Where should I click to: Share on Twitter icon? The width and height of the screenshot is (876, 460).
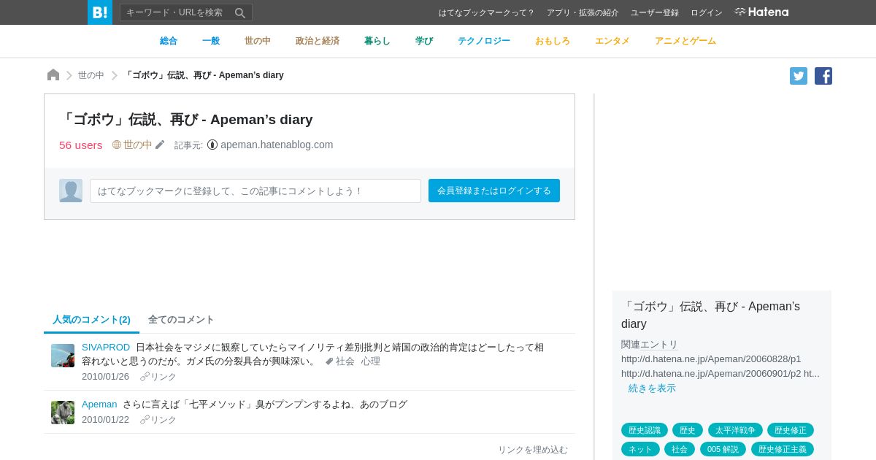coord(799,76)
